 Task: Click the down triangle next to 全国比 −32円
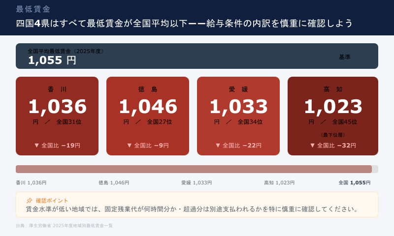(312, 146)
